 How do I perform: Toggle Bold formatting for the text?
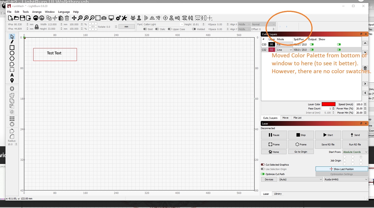146,29
